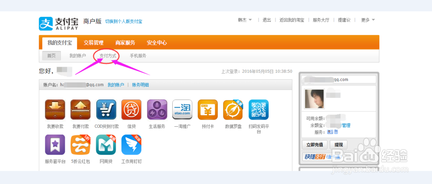Click the first service badge icon beside 服务

coord(330,132)
